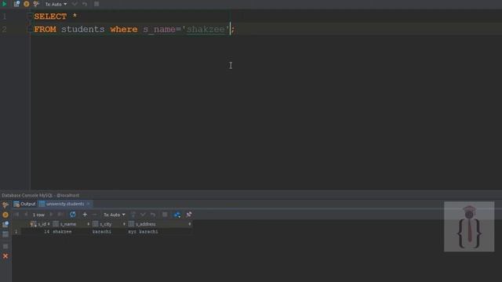Image resolution: width=502 pixels, height=282 pixels.
Task: Click the Commit checkmark in the results toolbar
Action: click(143, 215)
